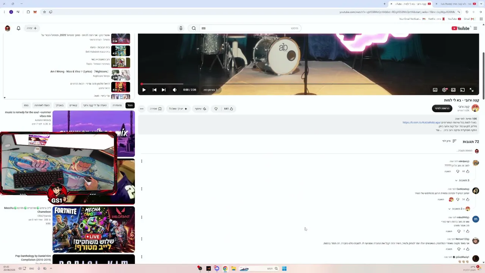Reload the page in Chrome
Viewport: 485px width, 273px height.
click(467, 12)
